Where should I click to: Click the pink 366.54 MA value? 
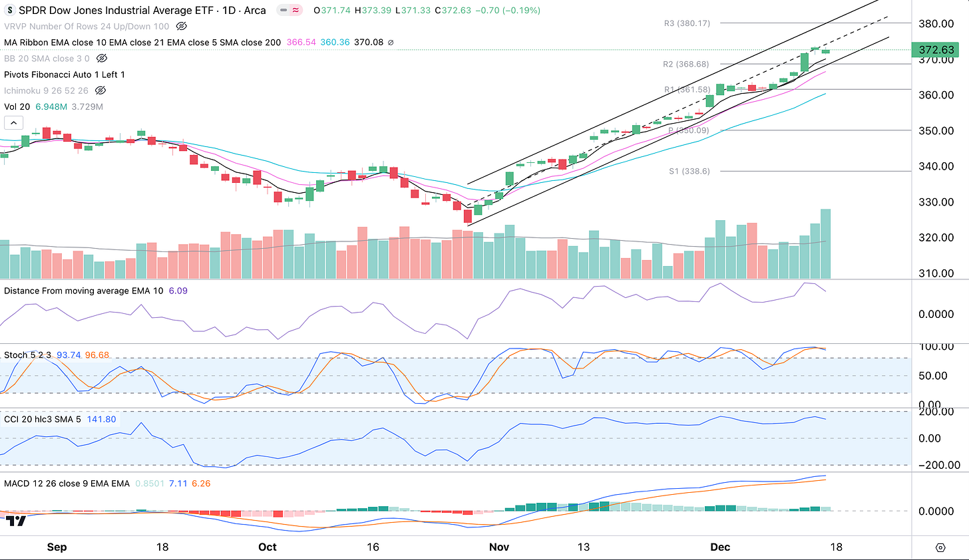pos(301,43)
